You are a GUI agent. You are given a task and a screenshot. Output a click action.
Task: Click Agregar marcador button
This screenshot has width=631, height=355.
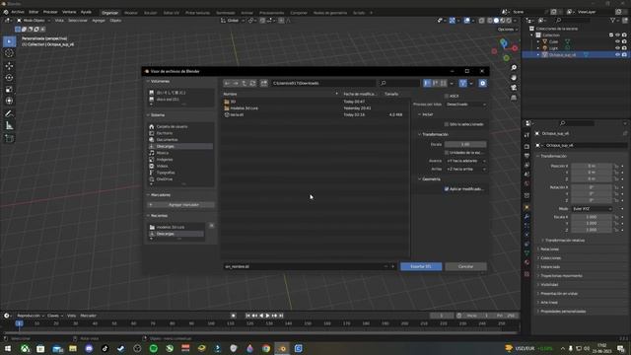pyautogui.click(x=180, y=205)
